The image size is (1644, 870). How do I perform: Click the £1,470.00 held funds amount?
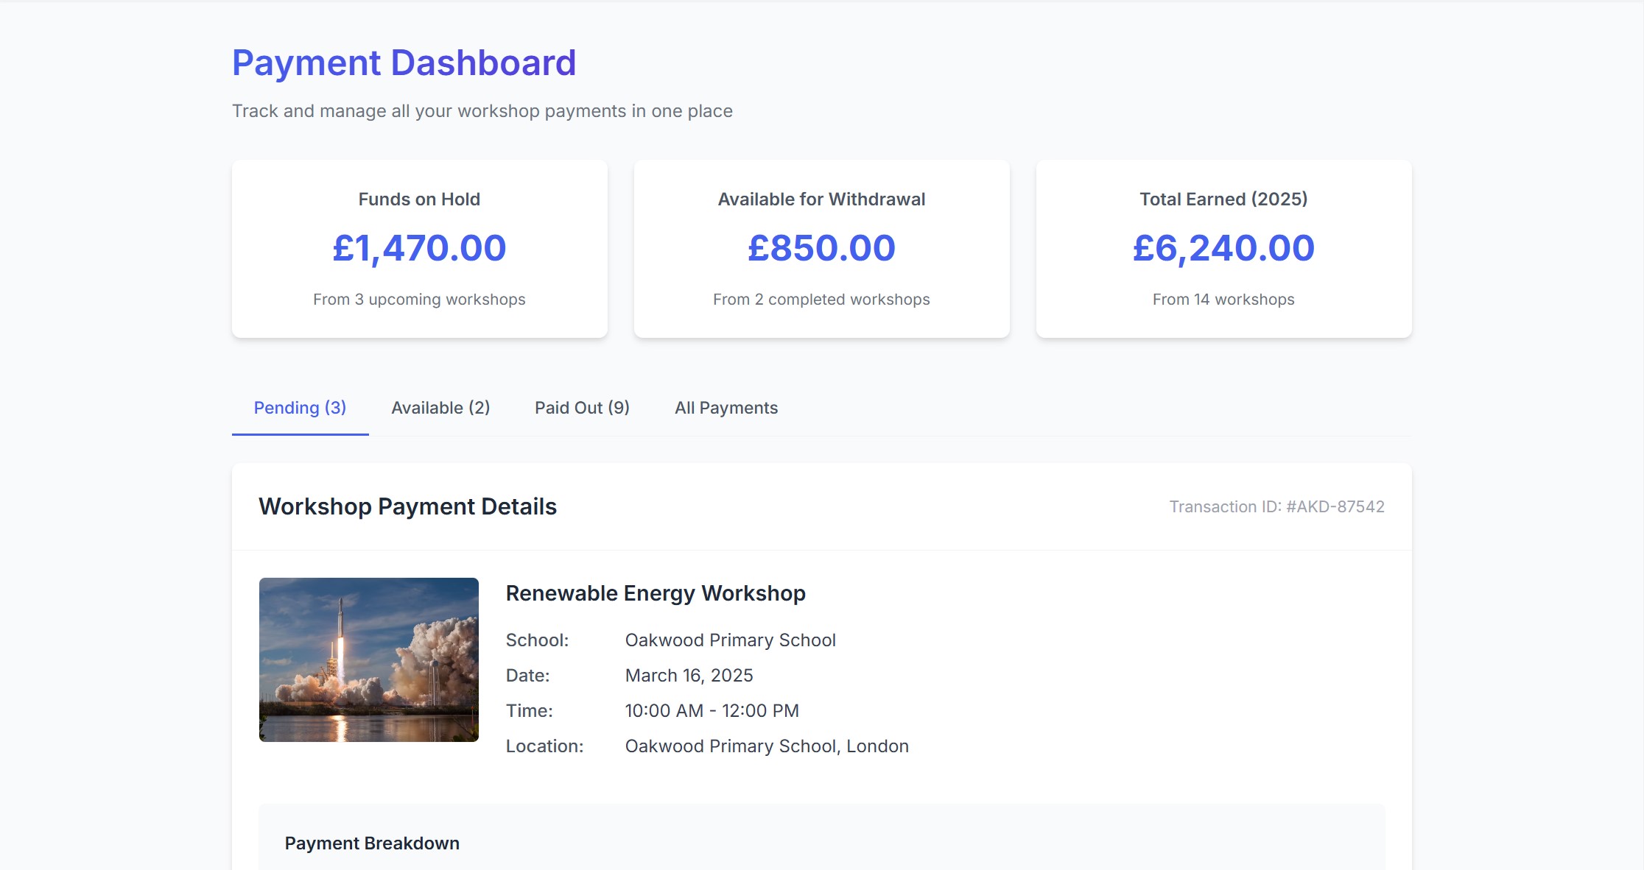[419, 248]
